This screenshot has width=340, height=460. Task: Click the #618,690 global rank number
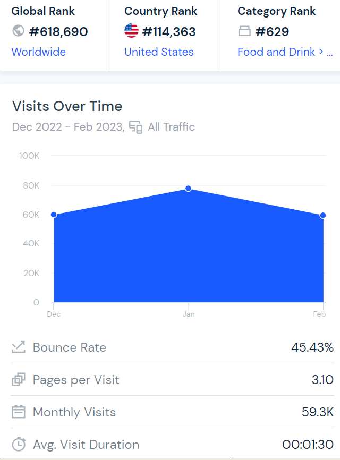[x=58, y=32]
